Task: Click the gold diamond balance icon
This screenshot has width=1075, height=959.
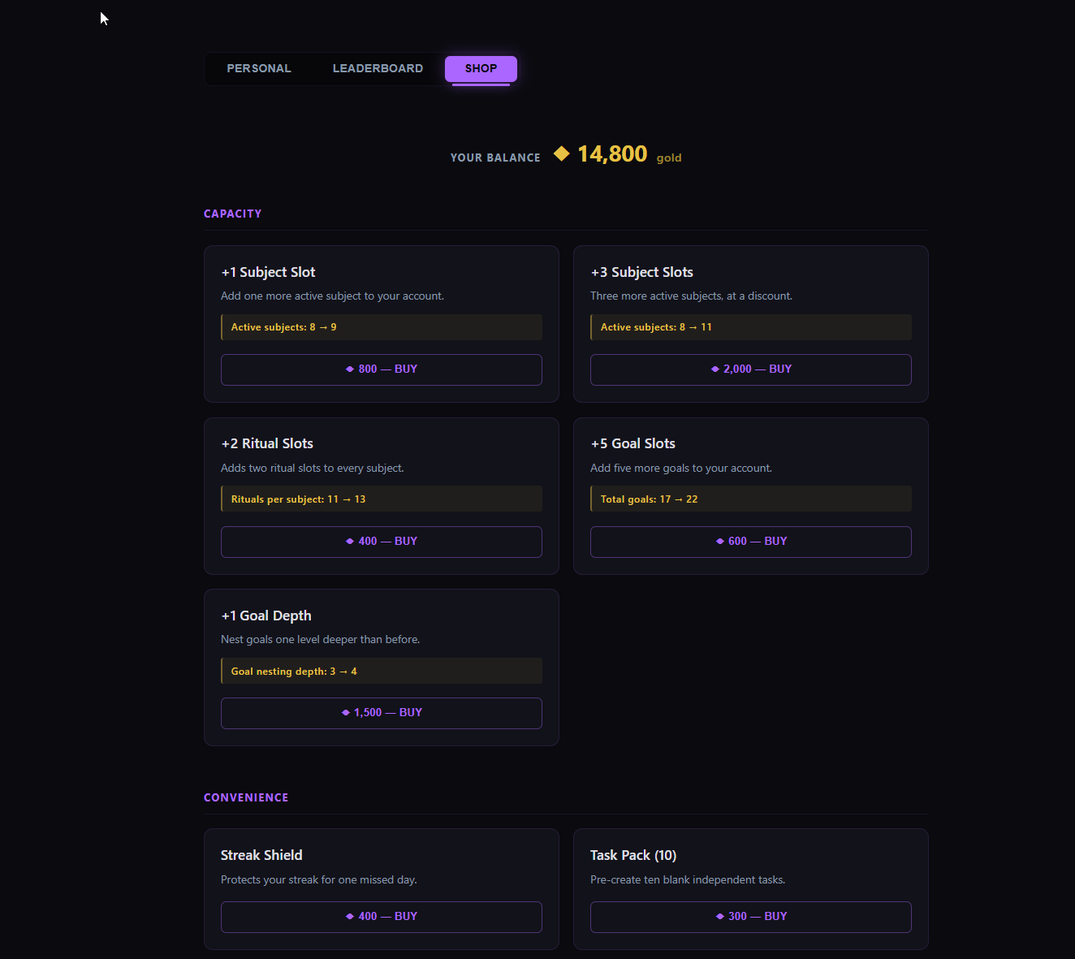Action: [561, 153]
